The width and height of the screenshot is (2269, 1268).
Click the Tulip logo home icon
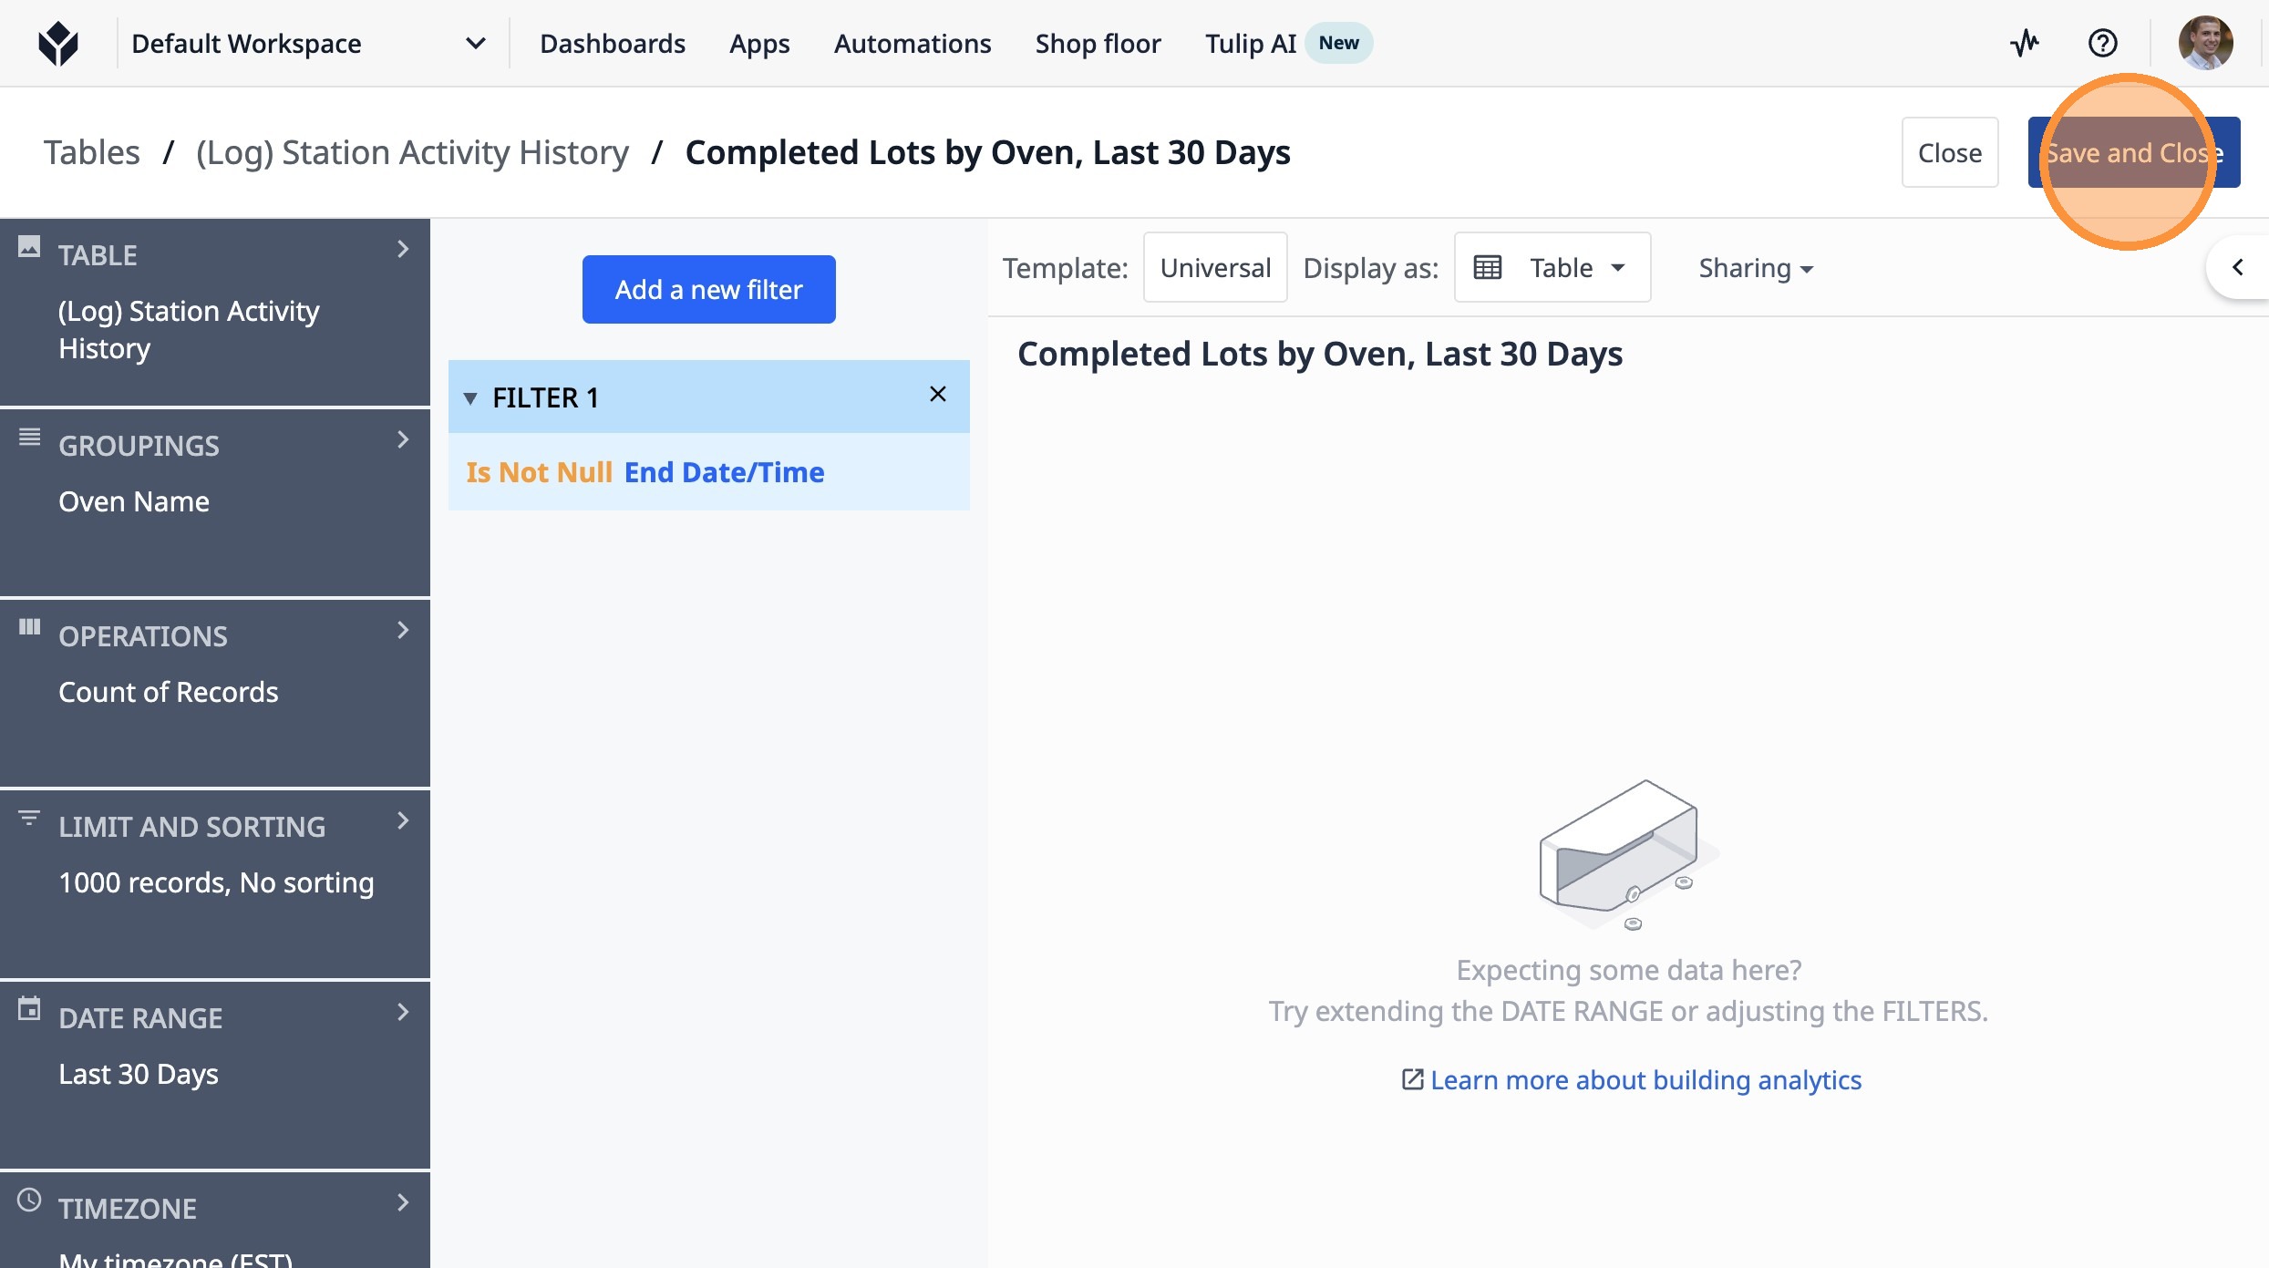pos(58,43)
